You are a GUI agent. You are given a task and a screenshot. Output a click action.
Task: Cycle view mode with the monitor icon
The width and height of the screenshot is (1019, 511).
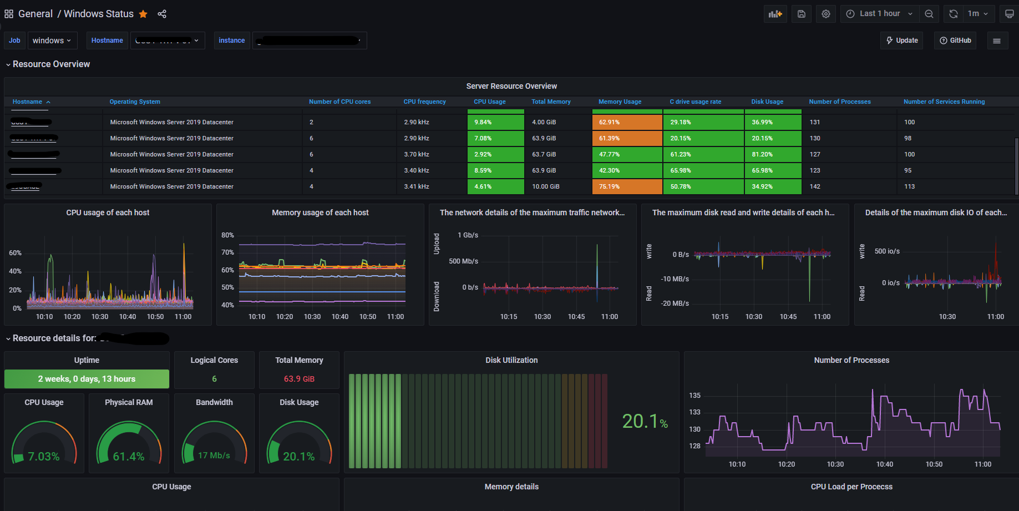(x=1010, y=14)
